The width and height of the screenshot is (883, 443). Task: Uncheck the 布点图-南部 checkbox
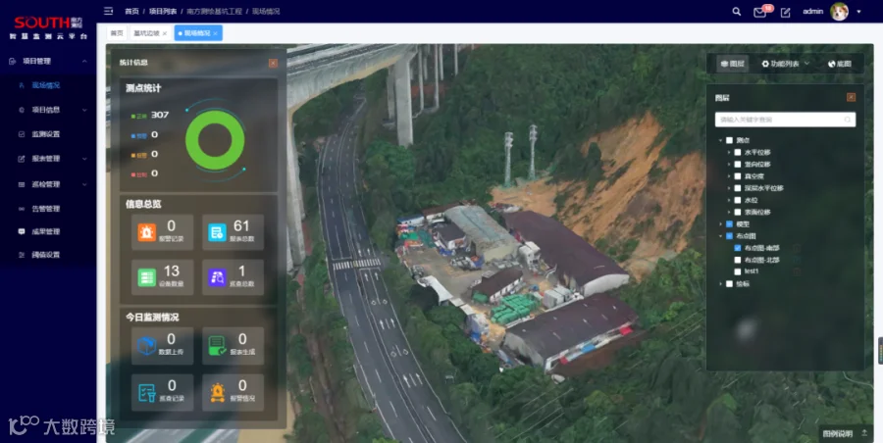point(737,248)
